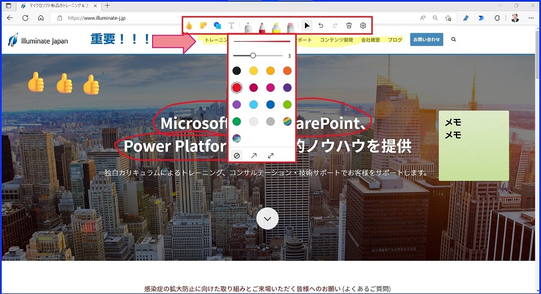Image resolution: width=541 pixels, height=294 pixels.
Task: Select the sticky note tool
Action: [x=203, y=25]
